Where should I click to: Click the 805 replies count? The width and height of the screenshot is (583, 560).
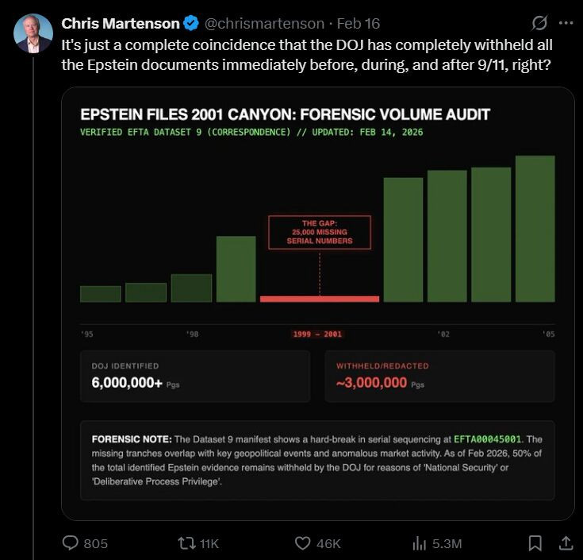coord(95,543)
